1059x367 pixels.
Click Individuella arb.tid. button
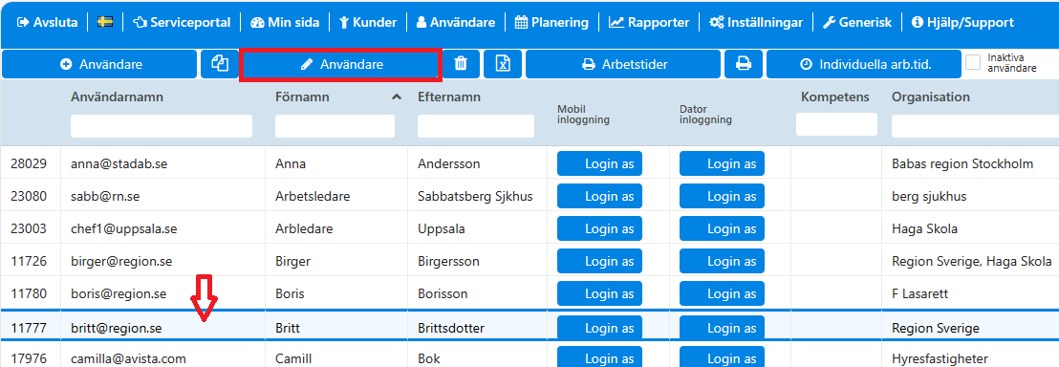[x=863, y=64]
